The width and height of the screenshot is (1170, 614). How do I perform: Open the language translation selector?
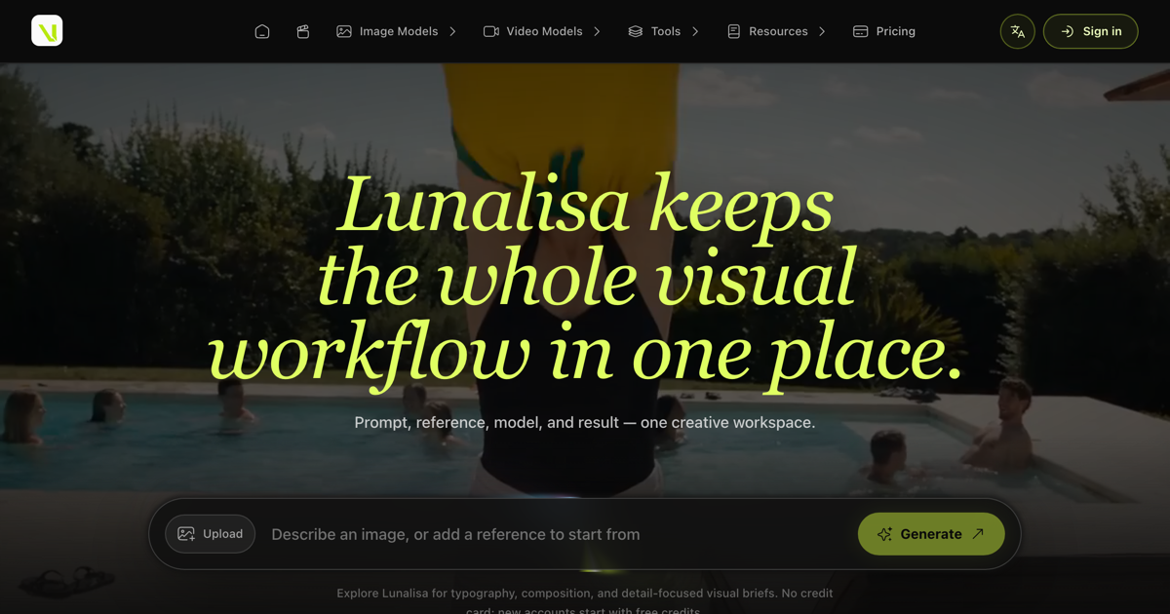[x=1017, y=31]
